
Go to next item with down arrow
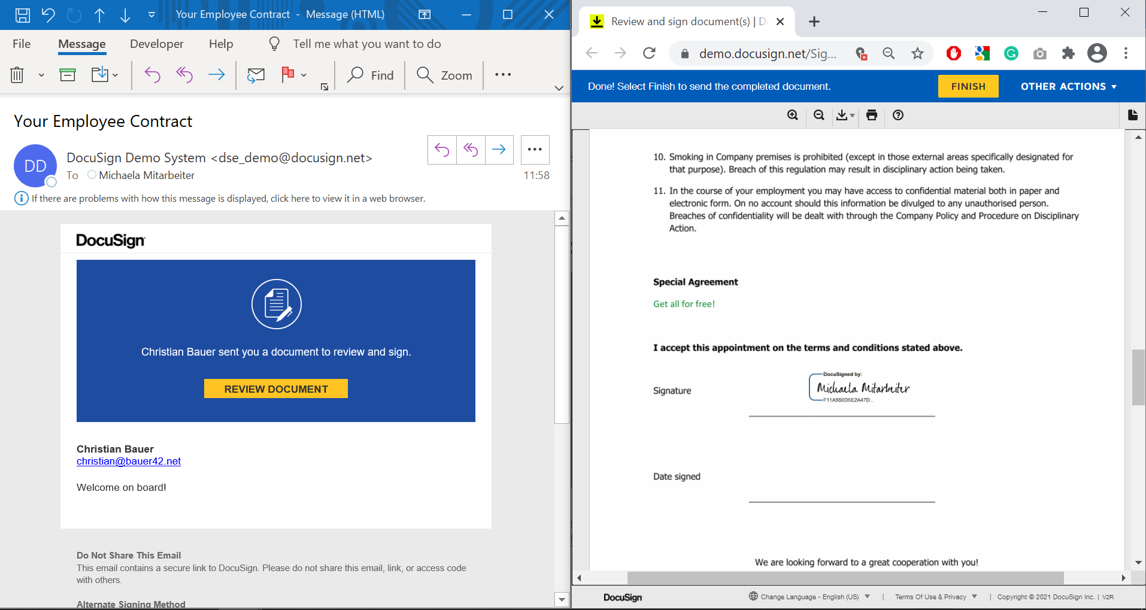(x=125, y=15)
